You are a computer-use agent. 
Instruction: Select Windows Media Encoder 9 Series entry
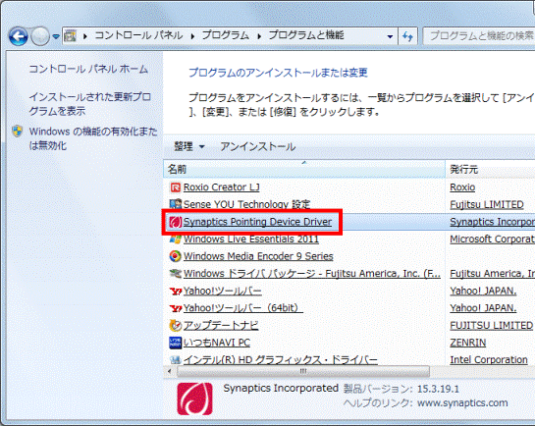258,256
